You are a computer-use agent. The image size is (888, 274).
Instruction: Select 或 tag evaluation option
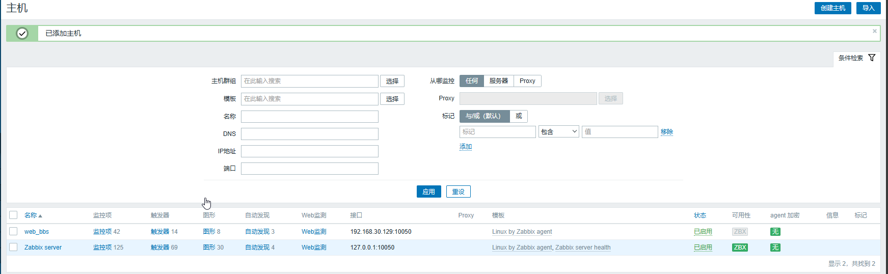pos(519,116)
